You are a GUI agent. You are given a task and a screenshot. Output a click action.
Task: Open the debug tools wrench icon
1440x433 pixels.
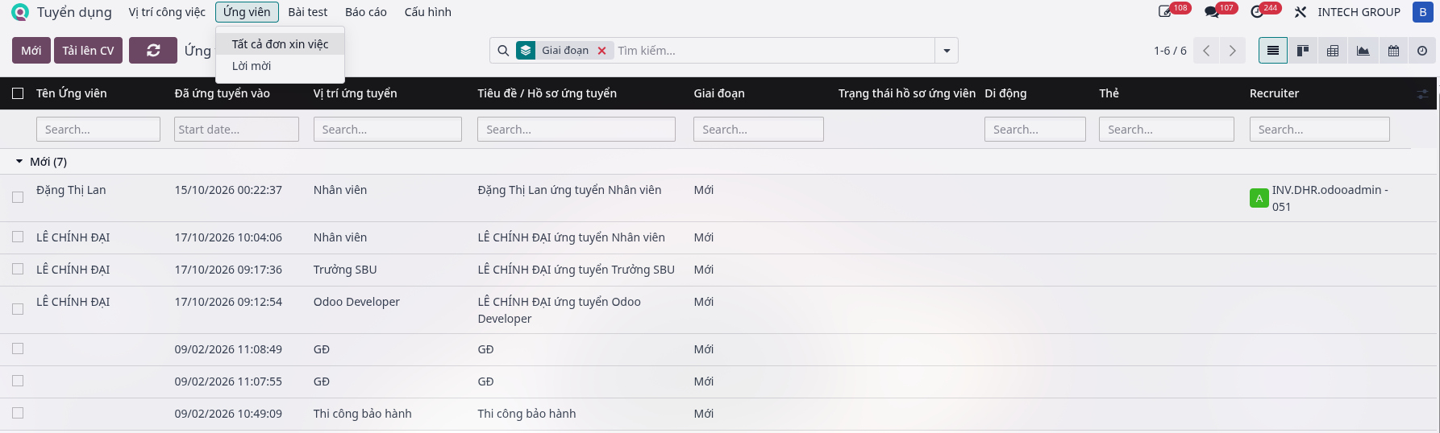(x=1301, y=12)
